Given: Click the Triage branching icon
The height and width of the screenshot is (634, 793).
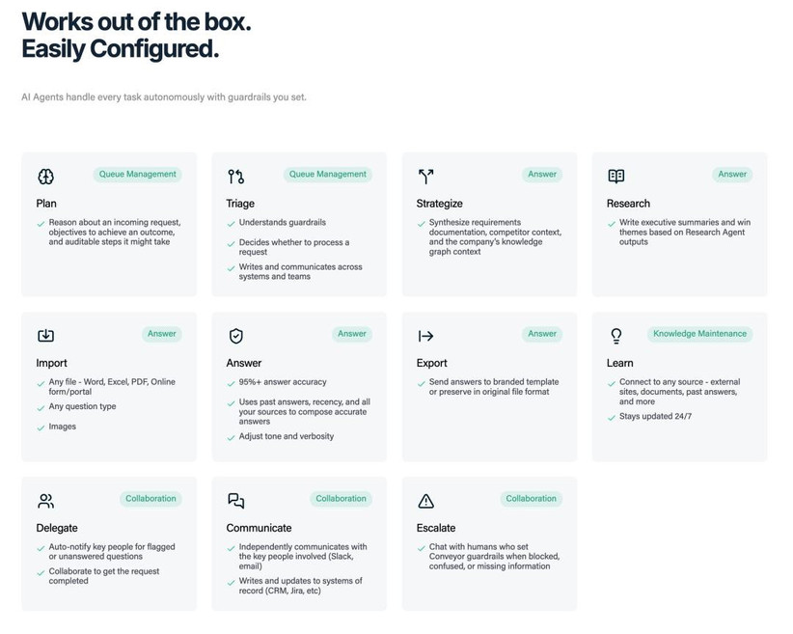Looking at the screenshot, I should click(235, 176).
